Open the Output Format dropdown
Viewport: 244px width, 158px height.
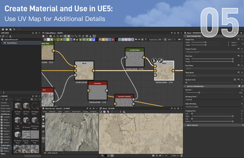click(x=214, y=52)
